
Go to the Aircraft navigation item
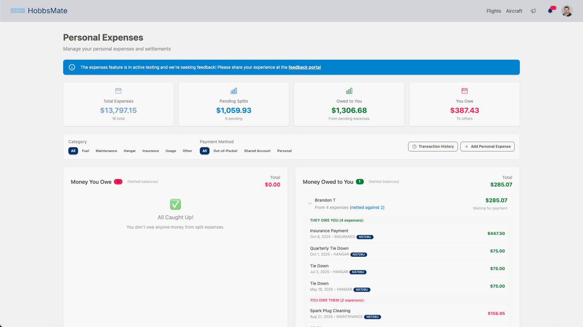[x=514, y=11]
